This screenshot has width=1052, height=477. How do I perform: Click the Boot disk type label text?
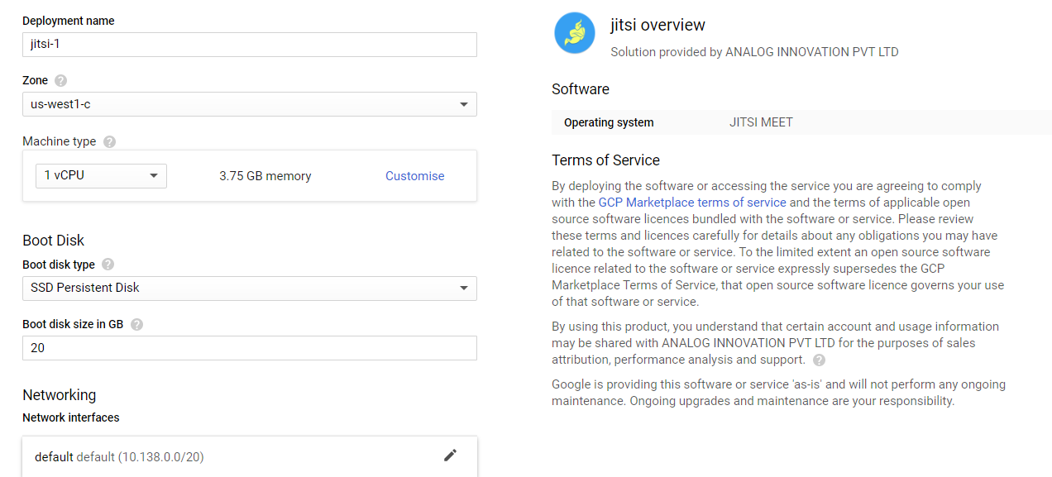tap(59, 265)
